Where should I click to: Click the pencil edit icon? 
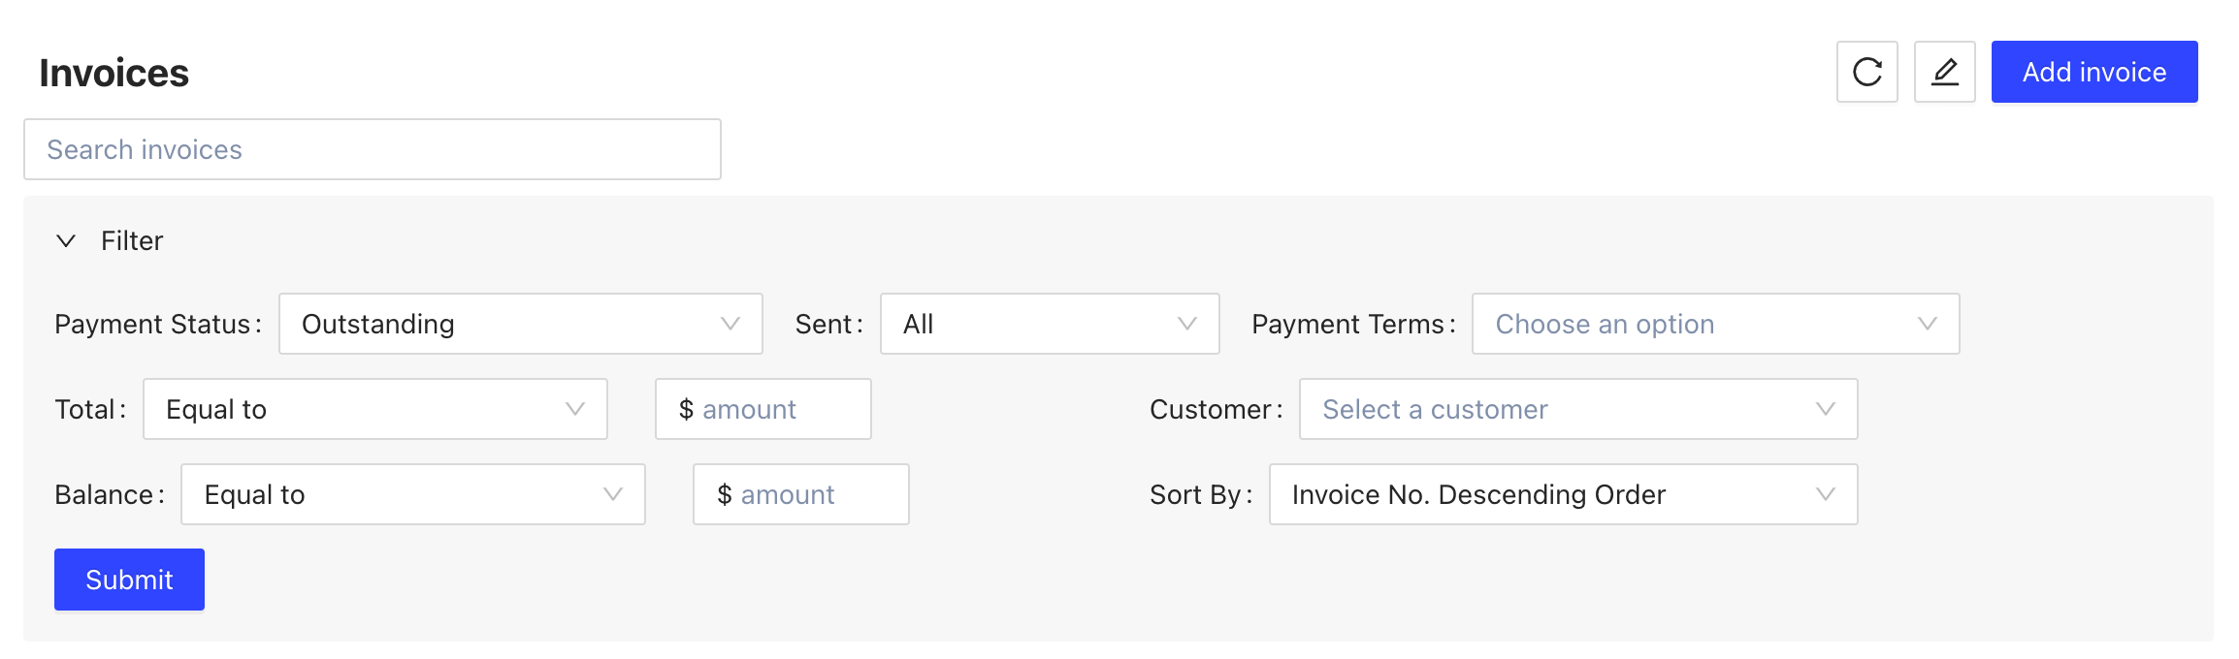(1944, 72)
